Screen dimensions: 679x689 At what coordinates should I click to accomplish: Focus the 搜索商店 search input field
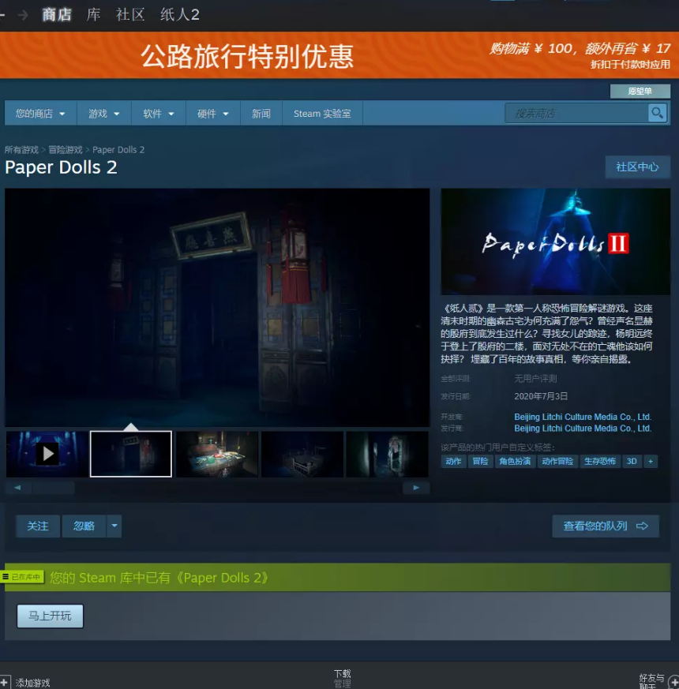[x=576, y=114]
